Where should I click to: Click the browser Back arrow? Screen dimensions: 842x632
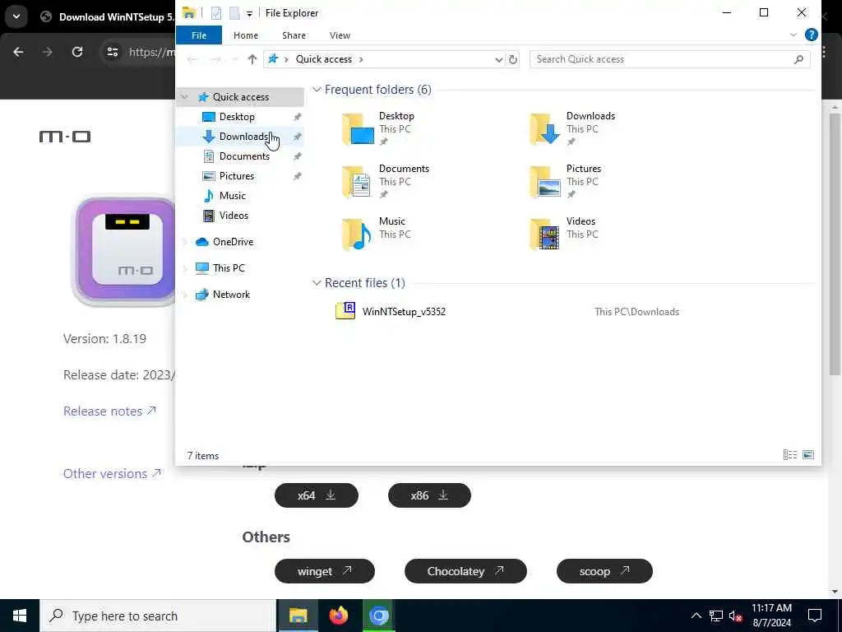coord(18,52)
